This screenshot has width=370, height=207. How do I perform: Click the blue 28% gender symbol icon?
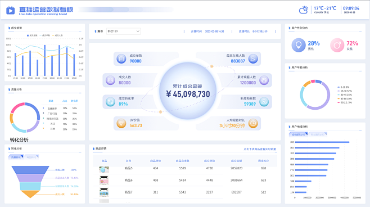pyautogui.click(x=299, y=45)
